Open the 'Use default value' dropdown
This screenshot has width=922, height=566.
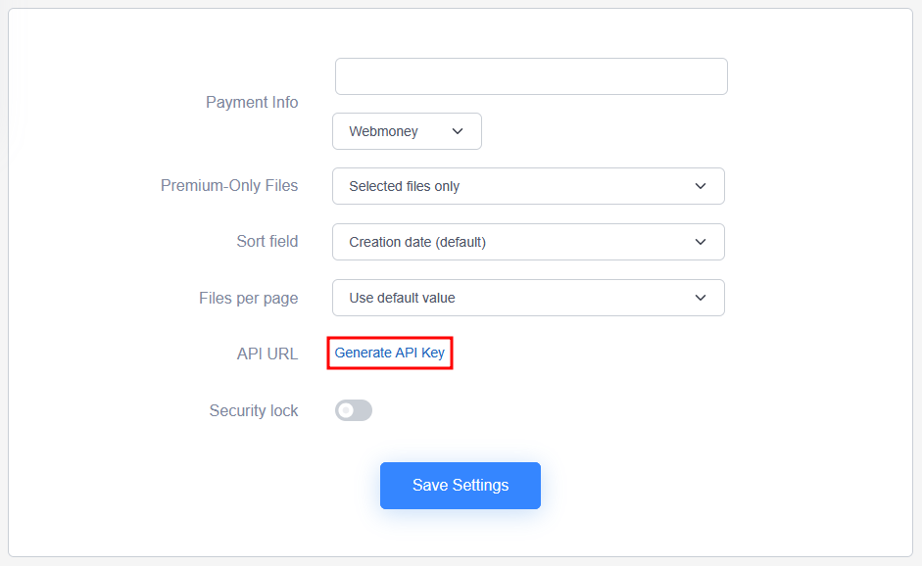coord(528,298)
